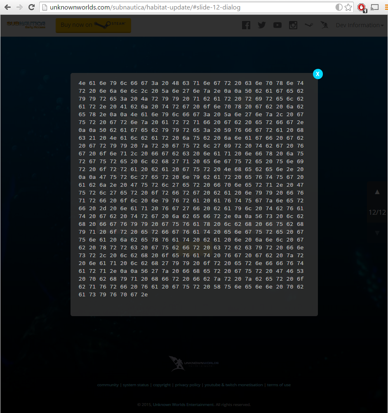This screenshot has width=388, height=413.
Task: Bookmark this page with the star
Action: (x=348, y=7)
